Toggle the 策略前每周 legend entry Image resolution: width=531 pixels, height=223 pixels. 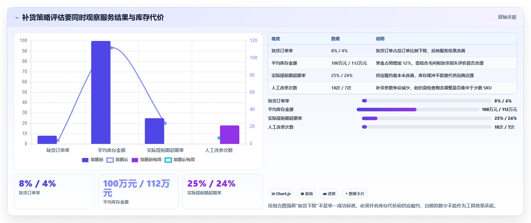146,160
